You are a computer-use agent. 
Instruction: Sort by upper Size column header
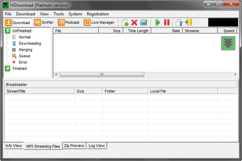coord(111,31)
